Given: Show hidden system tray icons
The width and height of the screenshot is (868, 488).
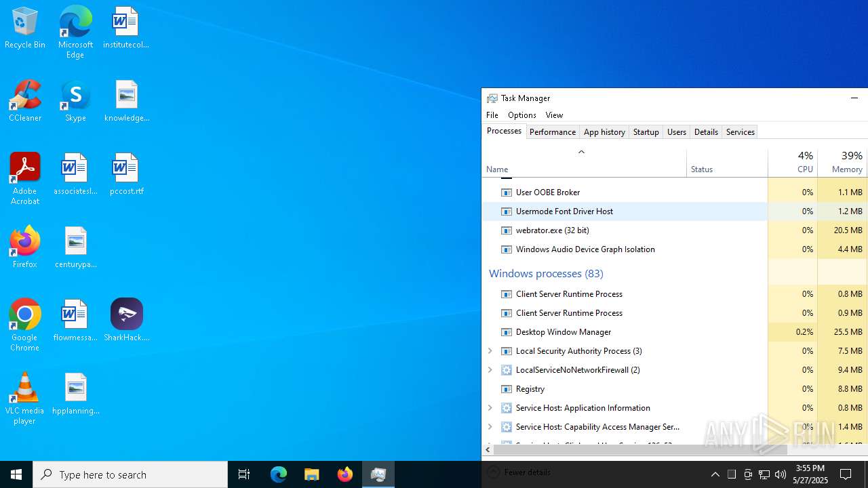Looking at the screenshot, I should pos(715,474).
